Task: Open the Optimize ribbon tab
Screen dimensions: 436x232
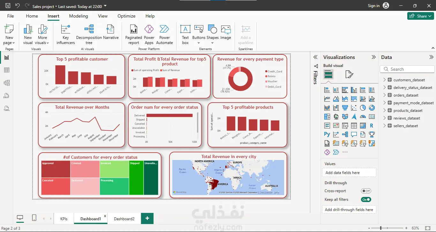Action: (x=126, y=16)
